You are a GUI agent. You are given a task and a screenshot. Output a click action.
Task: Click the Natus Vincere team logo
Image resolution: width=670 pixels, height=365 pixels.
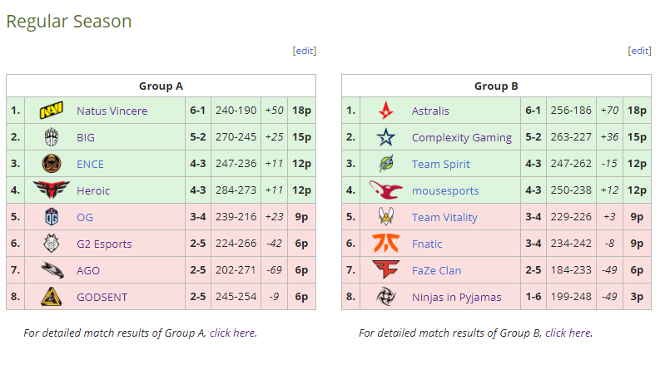coord(52,111)
